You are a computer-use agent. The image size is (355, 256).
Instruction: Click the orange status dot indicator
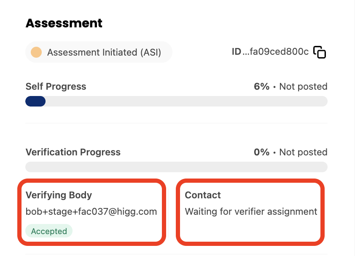tap(36, 52)
